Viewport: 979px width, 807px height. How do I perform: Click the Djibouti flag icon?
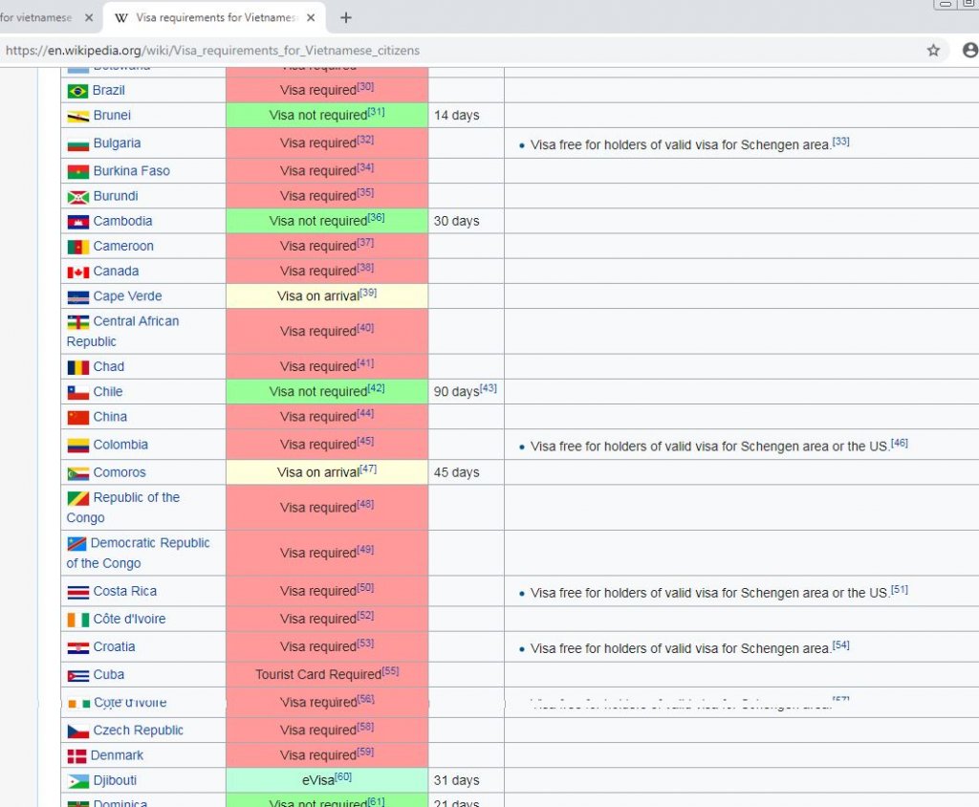[78, 781]
